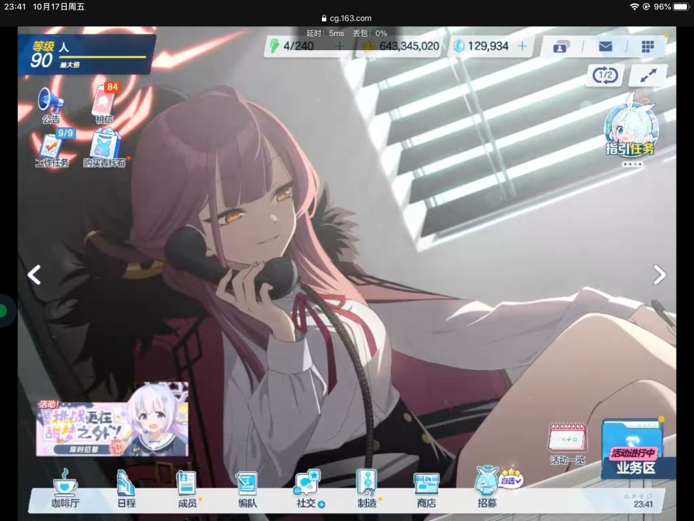Switch lobby character with 1/2 button
Viewport: 694px width, 521px height.
coord(605,75)
